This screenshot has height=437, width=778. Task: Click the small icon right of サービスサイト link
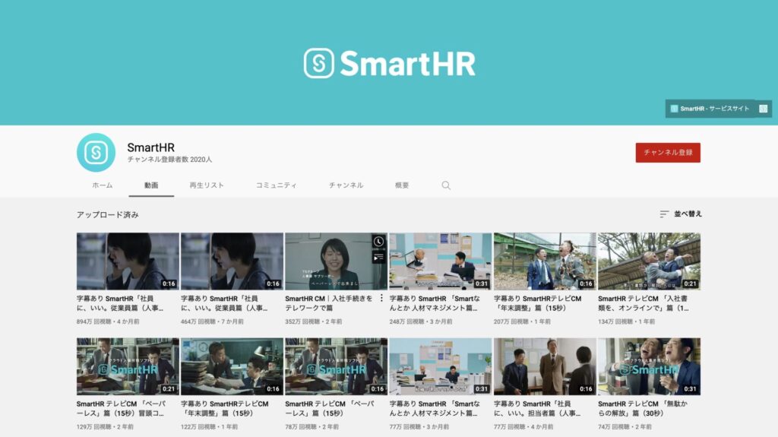point(763,109)
